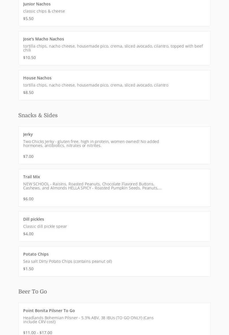The image size is (229, 335).
Task: Click the $8.50 House Nachos price
Action: click(x=28, y=93)
